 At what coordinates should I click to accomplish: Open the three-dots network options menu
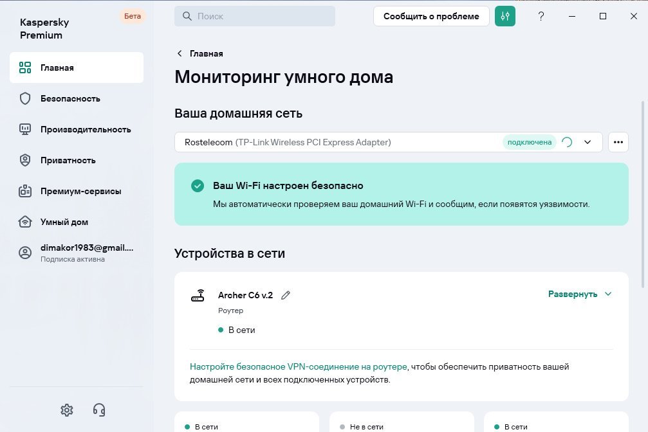618,142
